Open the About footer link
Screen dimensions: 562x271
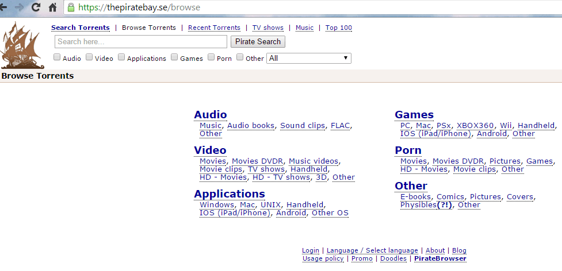point(435,251)
